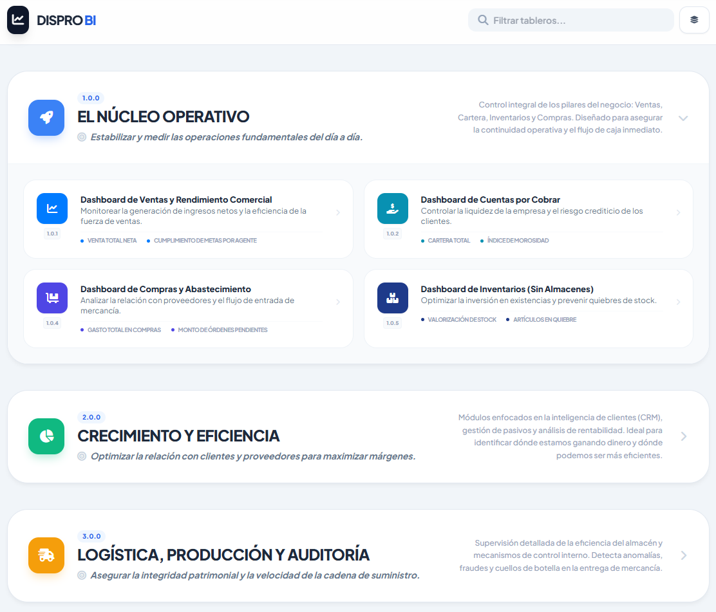
Task: Click the Ventas line chart icon
Action: (x=52, y=209)
